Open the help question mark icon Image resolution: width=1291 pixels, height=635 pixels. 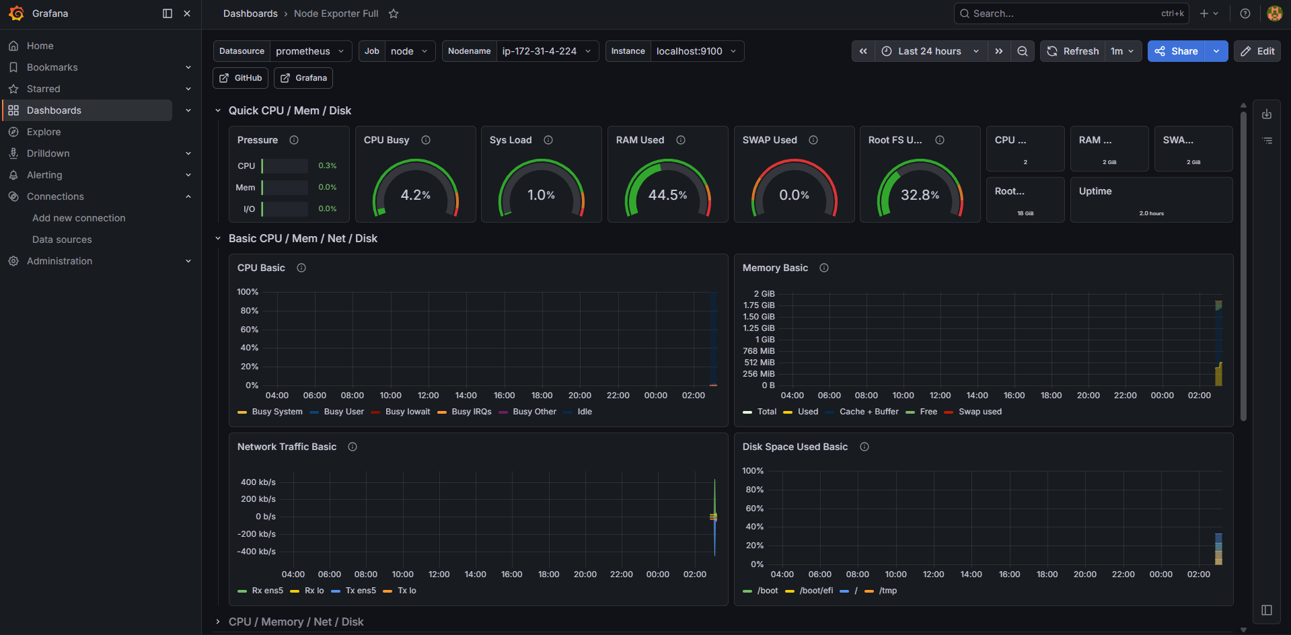click(x=1245, y=13)
